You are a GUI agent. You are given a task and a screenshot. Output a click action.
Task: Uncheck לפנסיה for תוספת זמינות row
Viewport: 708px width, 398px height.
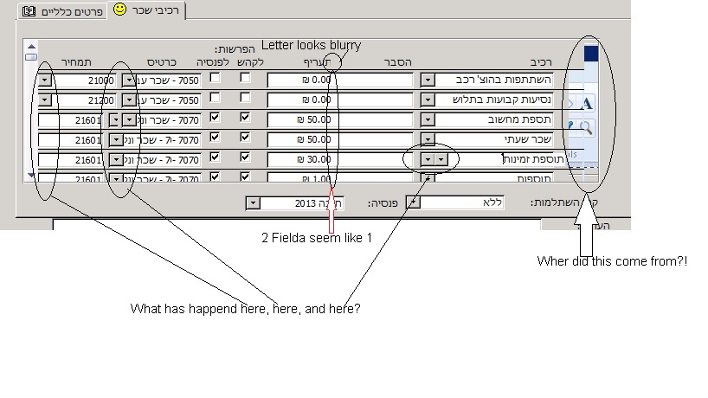point(215,157)
